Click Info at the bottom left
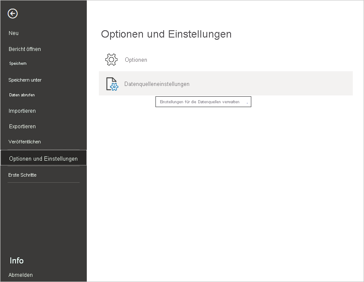 (17, 260)
